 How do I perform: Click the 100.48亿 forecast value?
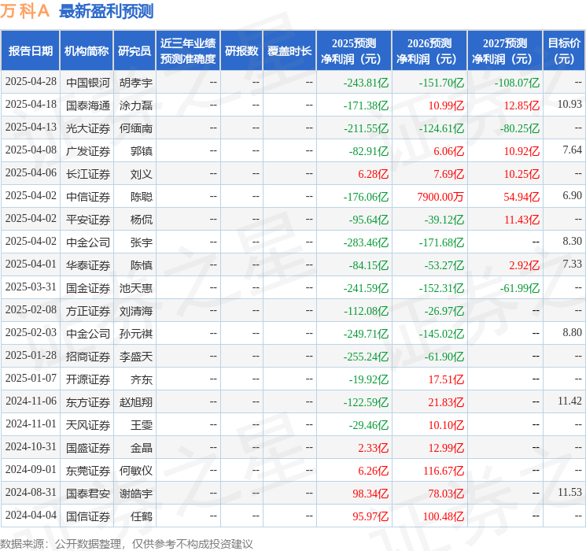(444, 516)
